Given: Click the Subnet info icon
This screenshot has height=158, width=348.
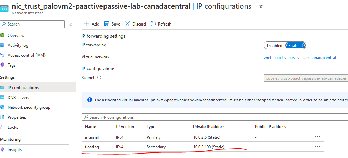Looking at the screenshot, I should pos(99,78).
